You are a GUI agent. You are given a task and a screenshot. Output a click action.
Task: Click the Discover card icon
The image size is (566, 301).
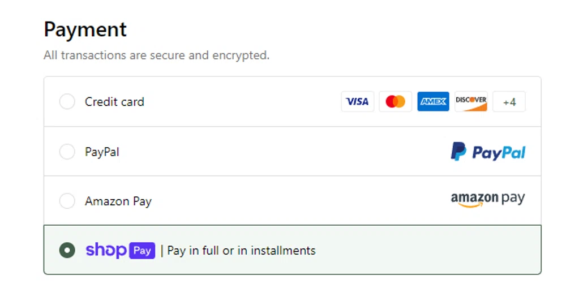click(x=471, y=102)
